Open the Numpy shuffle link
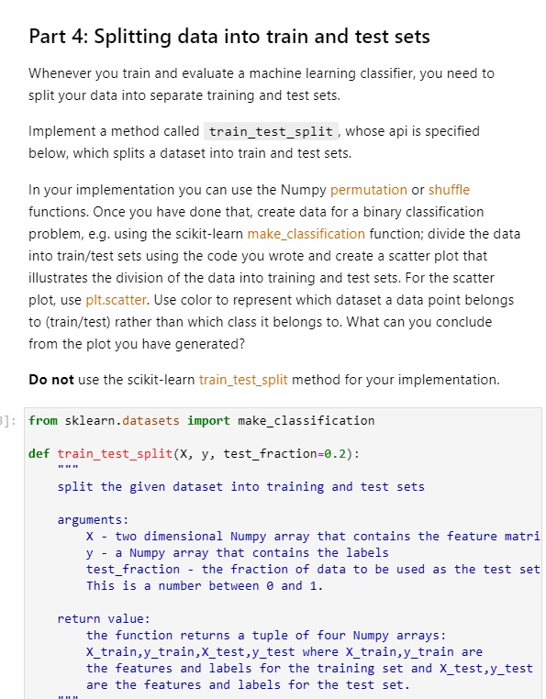Image resolution: width=546 pixels, height=699 pixels. [449, 190]
